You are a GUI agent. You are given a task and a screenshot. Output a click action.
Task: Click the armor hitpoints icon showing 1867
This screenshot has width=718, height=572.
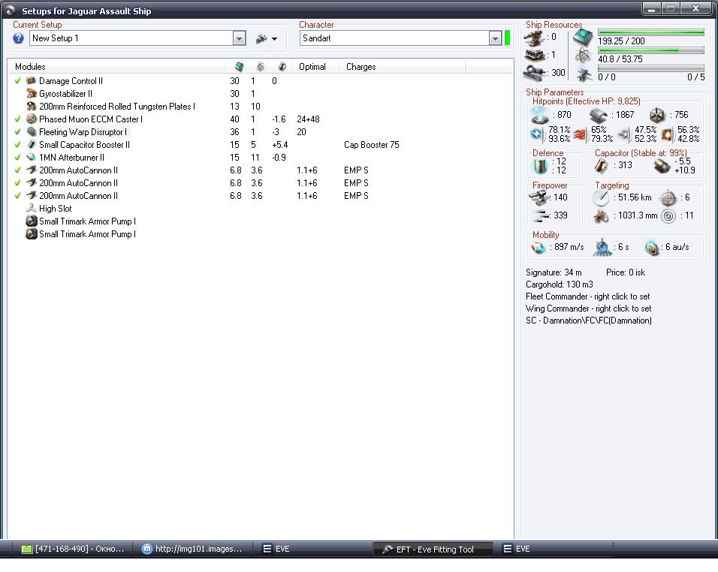599,115
